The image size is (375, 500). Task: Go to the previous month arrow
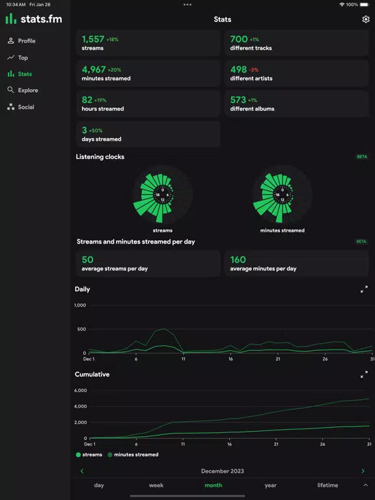click(82, 471)
